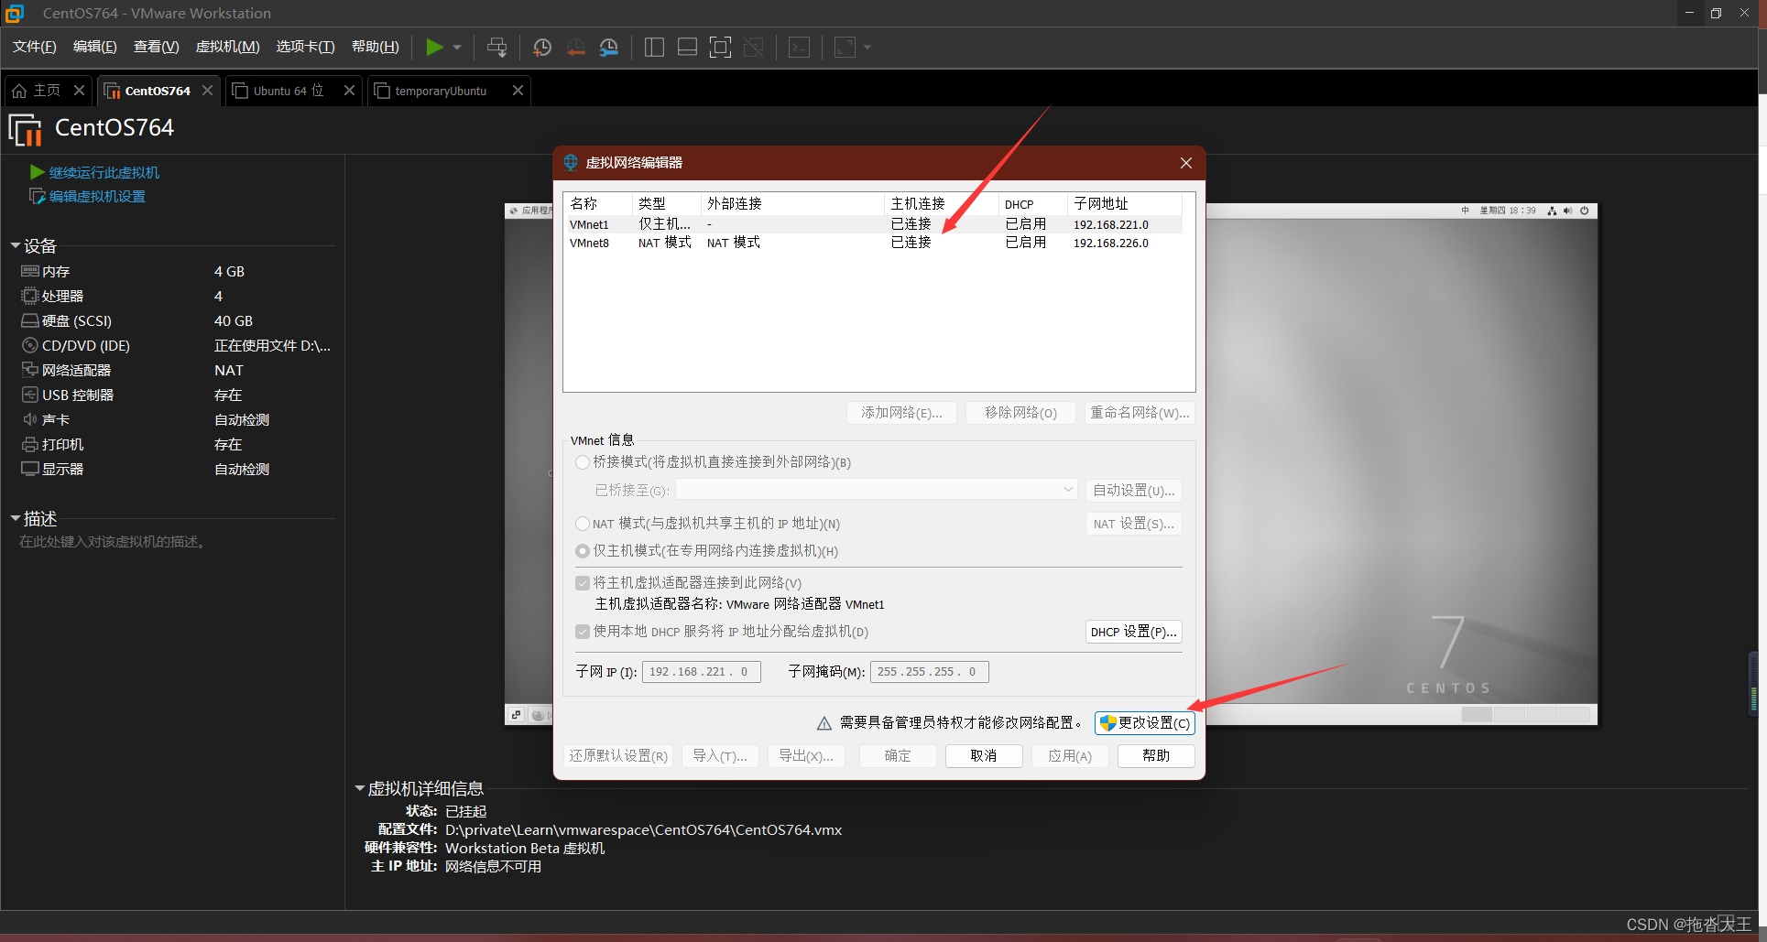Open the stretch display dropdown arrow
The width and height of the screenshot is (1767, 942).
(x=867, y=47)
